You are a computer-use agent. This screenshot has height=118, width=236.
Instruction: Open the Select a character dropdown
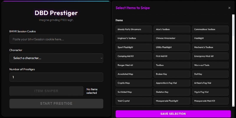click(56, 58)
